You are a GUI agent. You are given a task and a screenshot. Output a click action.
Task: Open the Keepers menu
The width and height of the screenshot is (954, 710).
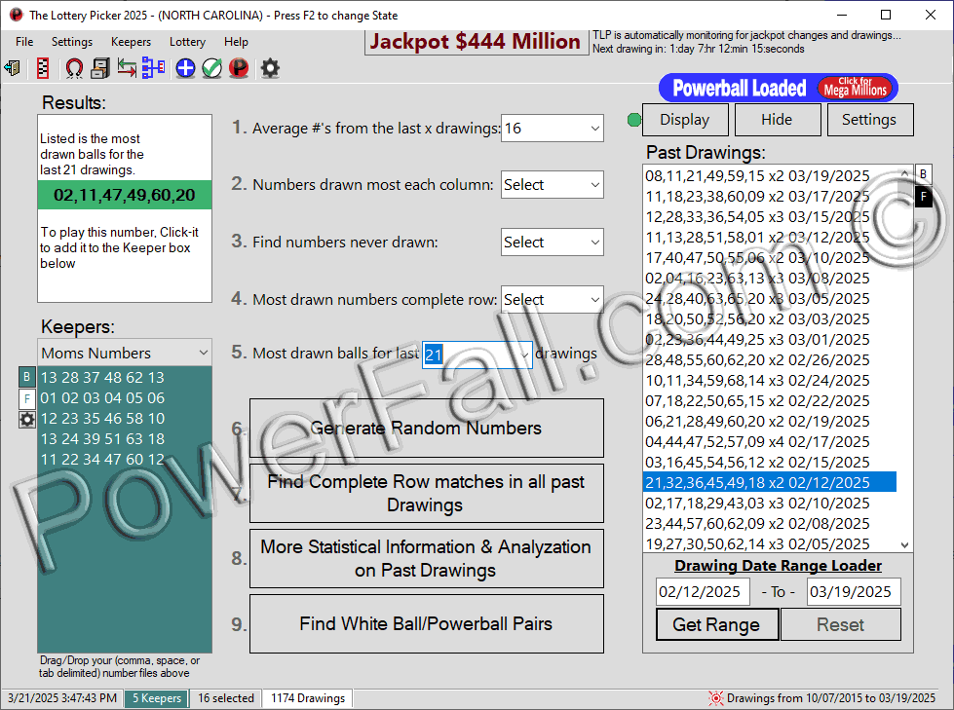coord(131,41)
